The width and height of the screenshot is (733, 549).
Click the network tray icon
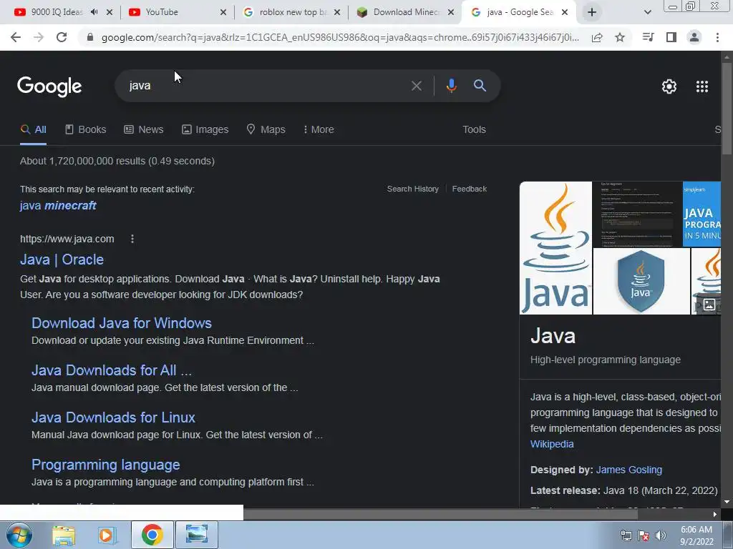626,535
